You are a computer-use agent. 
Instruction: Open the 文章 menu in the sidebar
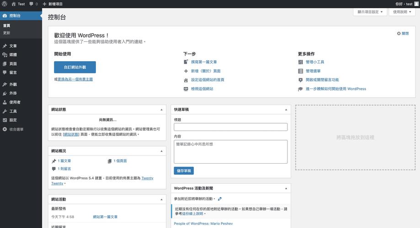point(21,46)
